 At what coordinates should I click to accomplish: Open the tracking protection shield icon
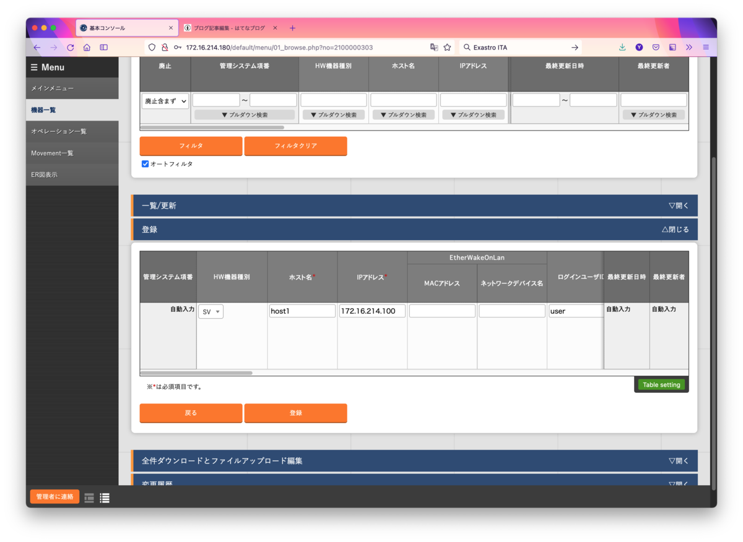click(152, 47)
